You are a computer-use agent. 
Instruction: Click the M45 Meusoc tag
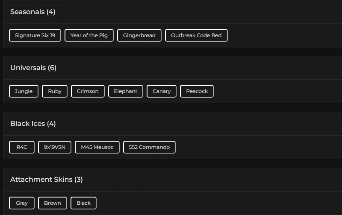click(97, 147)
